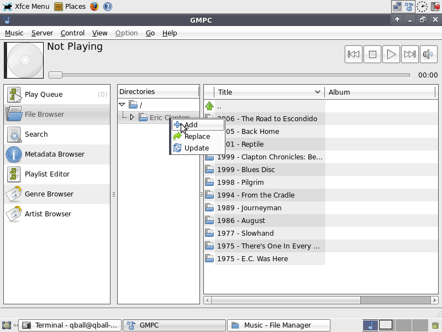Click folder icon of 1999 - Blues Disc
This screenshot has height=332, width=442.
pos(209,170)
